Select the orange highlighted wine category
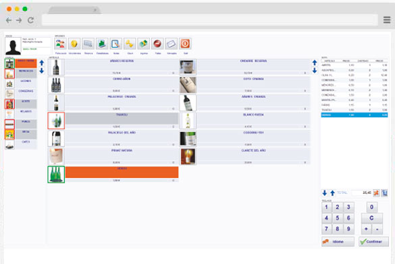This screenshot has width=395, height=264. click(26, 63)
